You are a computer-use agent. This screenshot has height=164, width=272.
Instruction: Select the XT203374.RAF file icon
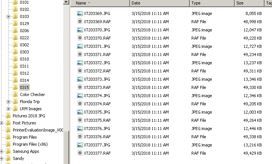(80, 104)
